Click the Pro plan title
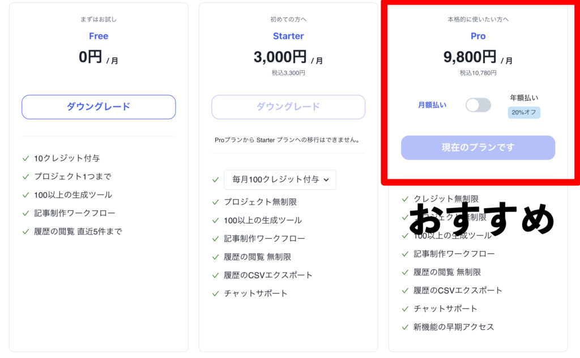Screen dimensions: 580x358 (478, 36)
